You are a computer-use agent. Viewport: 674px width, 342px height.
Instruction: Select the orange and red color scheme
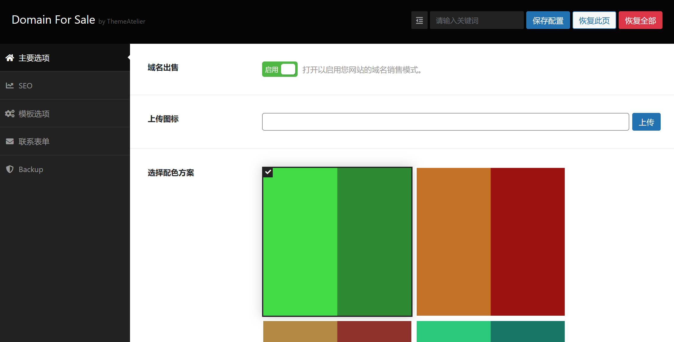(490, 241)
